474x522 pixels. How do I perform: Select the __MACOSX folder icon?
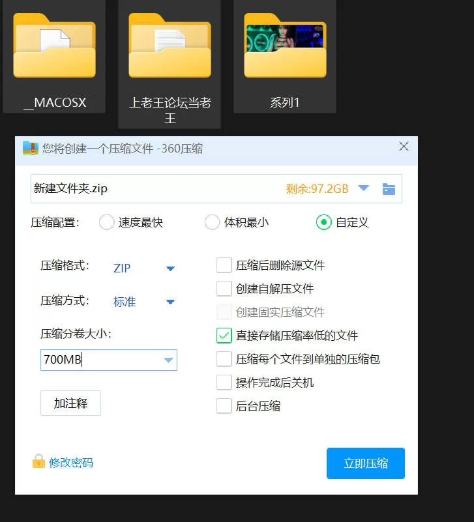[54, 46]
